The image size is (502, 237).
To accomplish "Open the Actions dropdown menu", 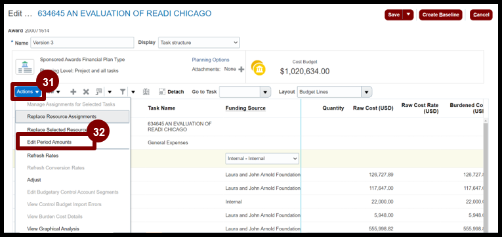I will (28, 92).
